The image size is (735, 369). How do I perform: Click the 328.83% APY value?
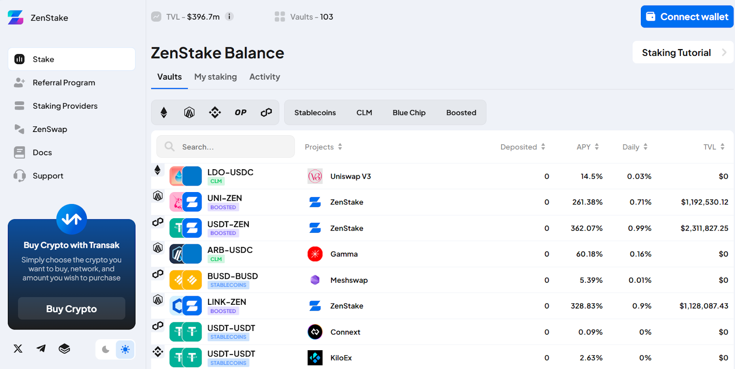(x=587, y=306)
